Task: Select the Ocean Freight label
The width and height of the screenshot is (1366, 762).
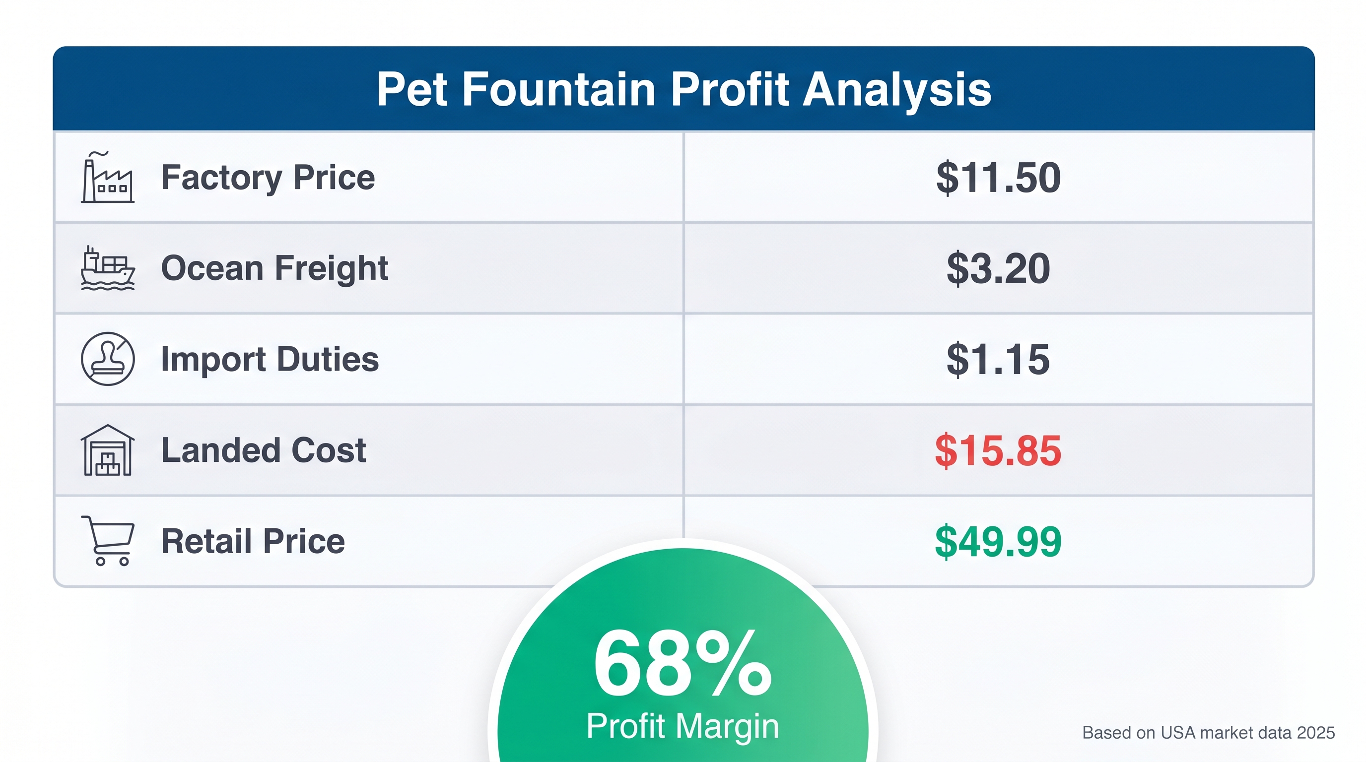Action: click(274, 268)
